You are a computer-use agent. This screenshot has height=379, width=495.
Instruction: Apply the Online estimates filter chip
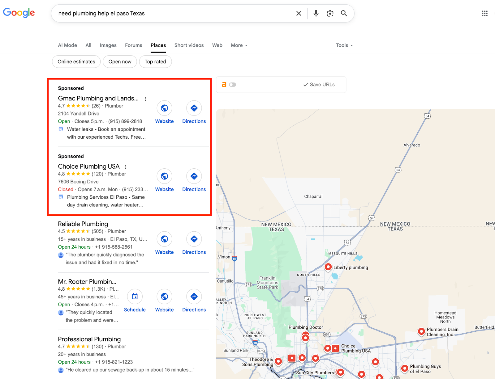(x=76, y=62)
